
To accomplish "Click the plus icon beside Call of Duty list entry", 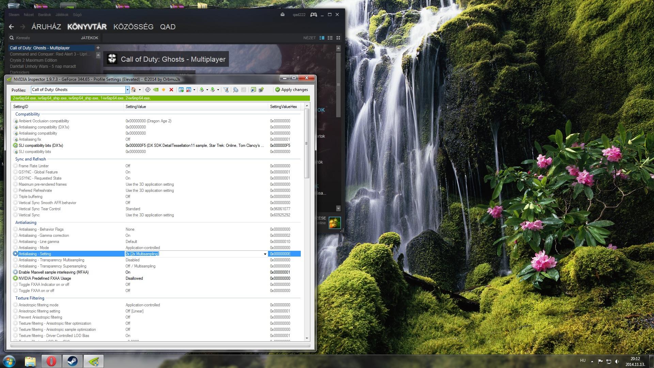I will coord(98,48).
